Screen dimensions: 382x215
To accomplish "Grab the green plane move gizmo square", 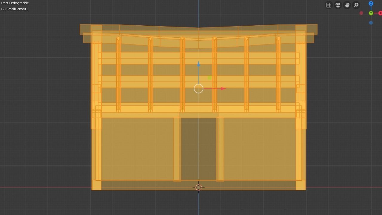I will [x=210, y=78].
